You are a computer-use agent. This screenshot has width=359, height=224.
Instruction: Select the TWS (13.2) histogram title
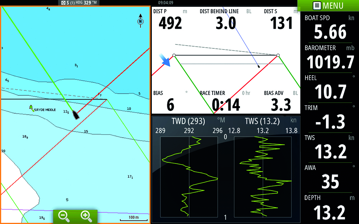click(262, 121)
